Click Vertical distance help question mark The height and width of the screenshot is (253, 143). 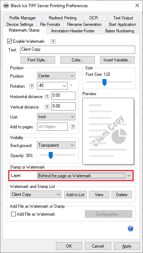coord(47,107)
